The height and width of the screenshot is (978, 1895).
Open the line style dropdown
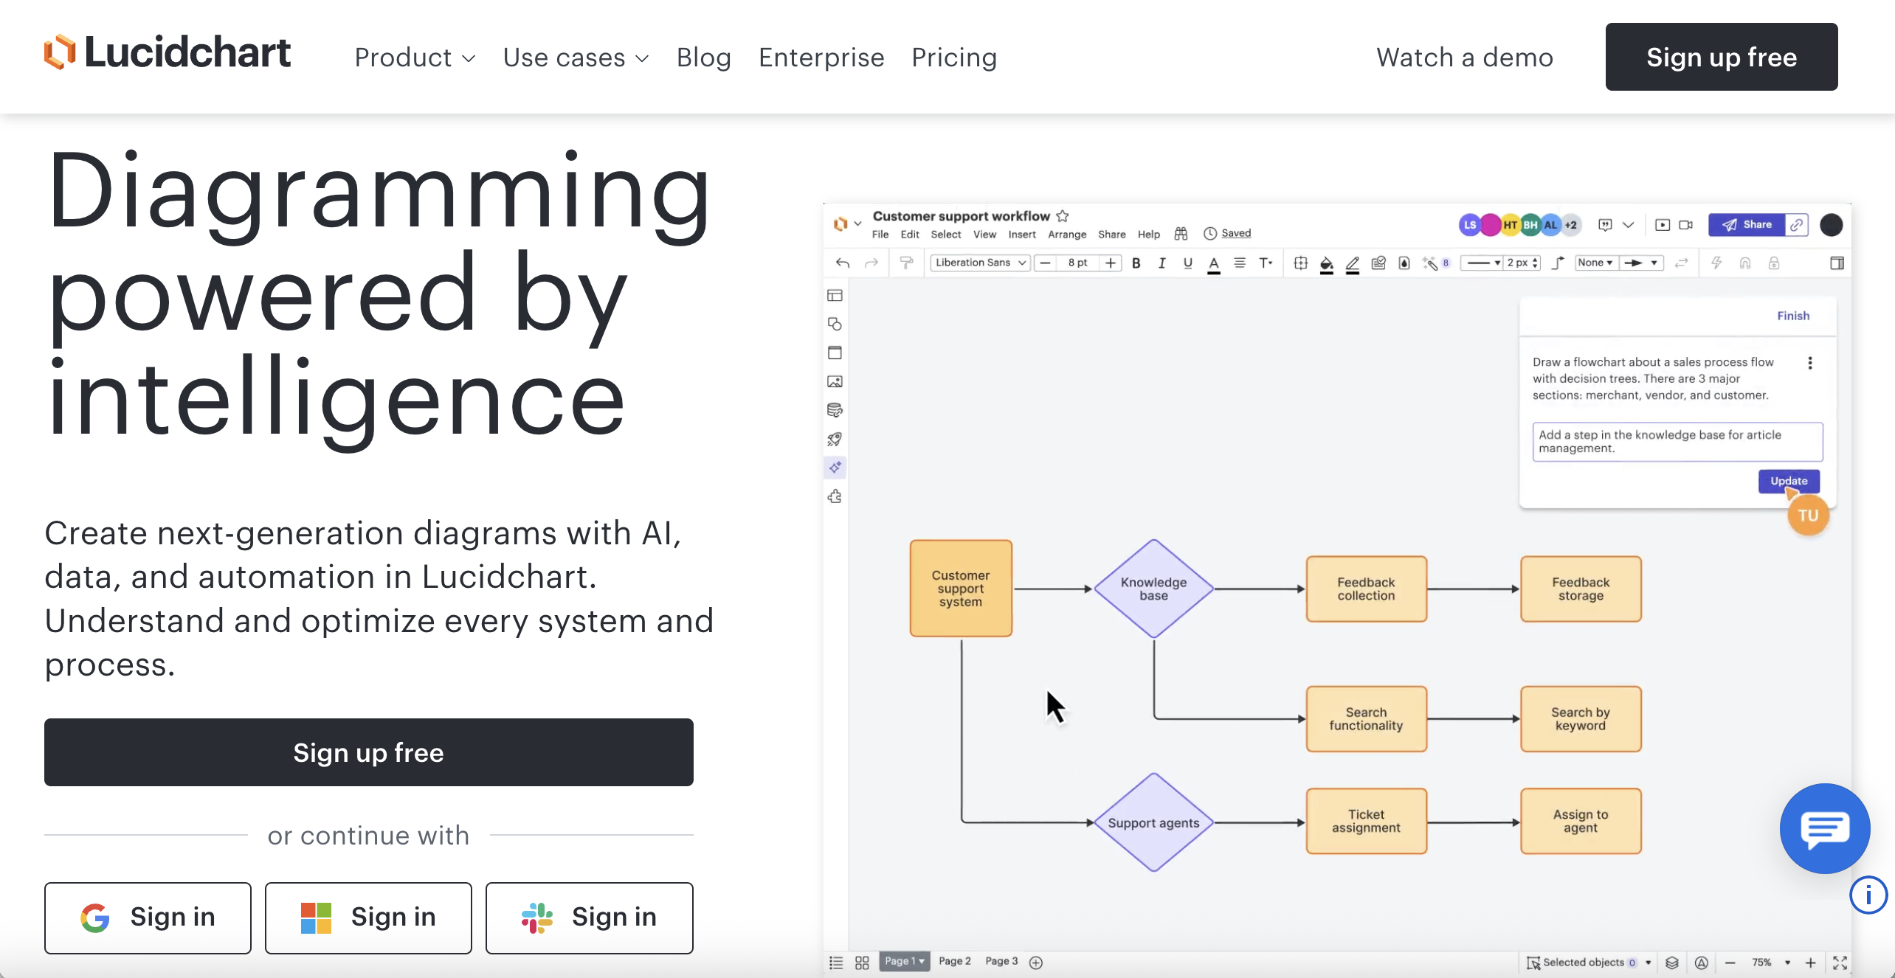pyautogui.click(x=1482, y=263)
